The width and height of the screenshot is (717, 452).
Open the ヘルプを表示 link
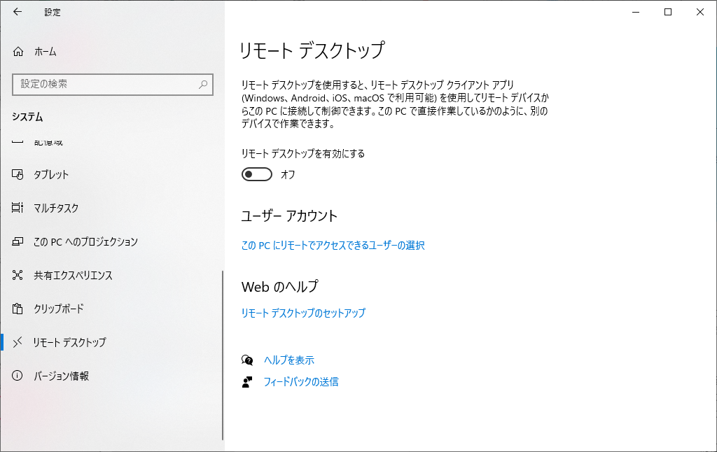(x=288, y=360)
